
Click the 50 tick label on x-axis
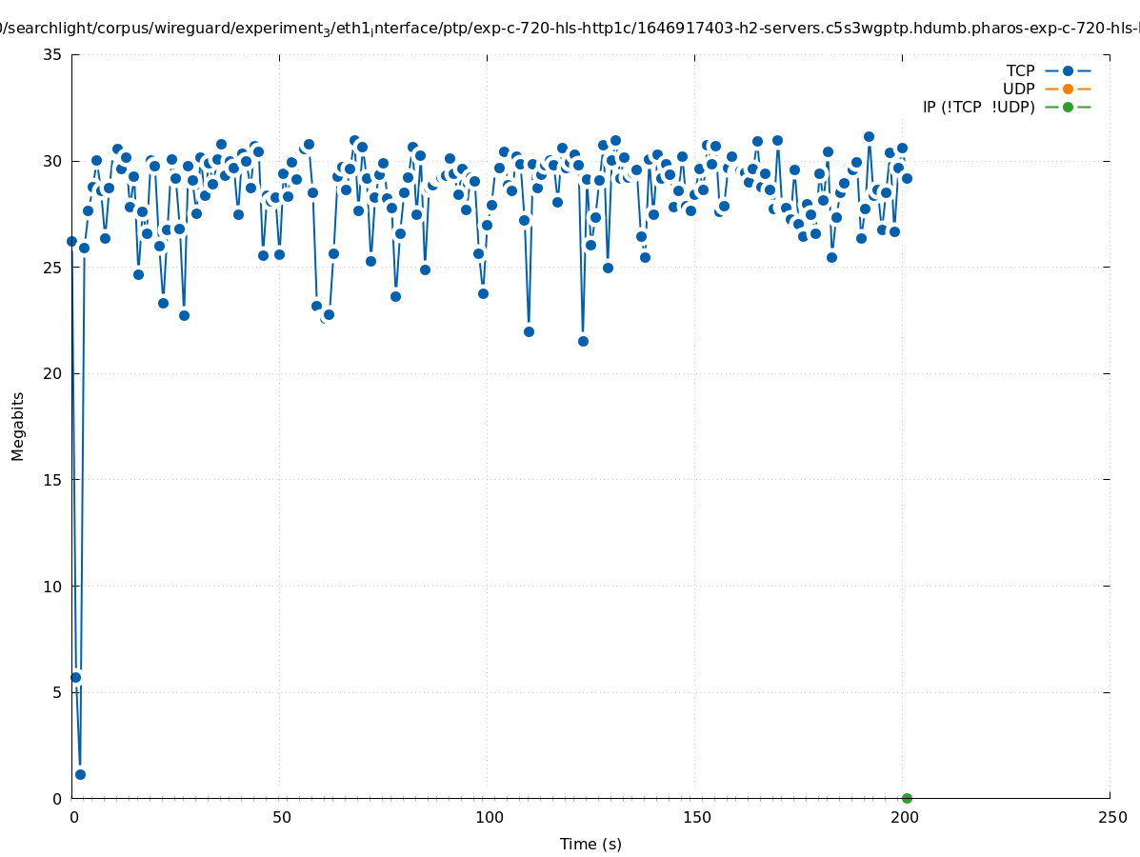[281, 817]
